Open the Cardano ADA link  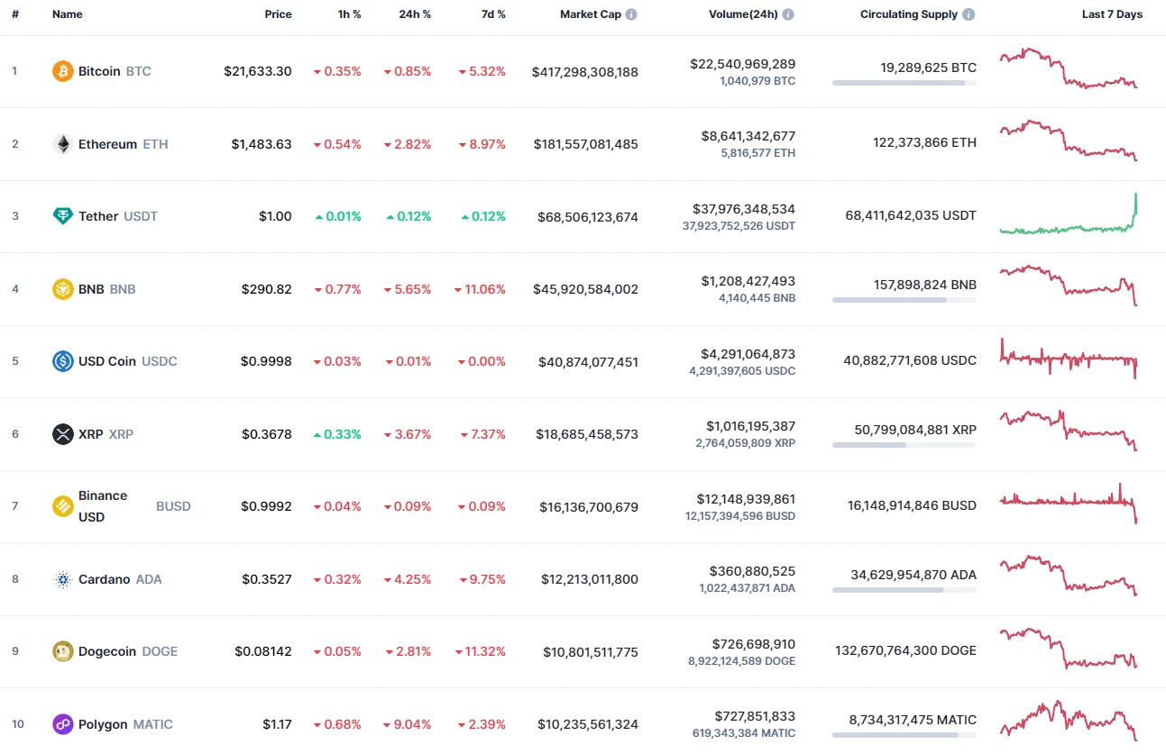point(106,579)
